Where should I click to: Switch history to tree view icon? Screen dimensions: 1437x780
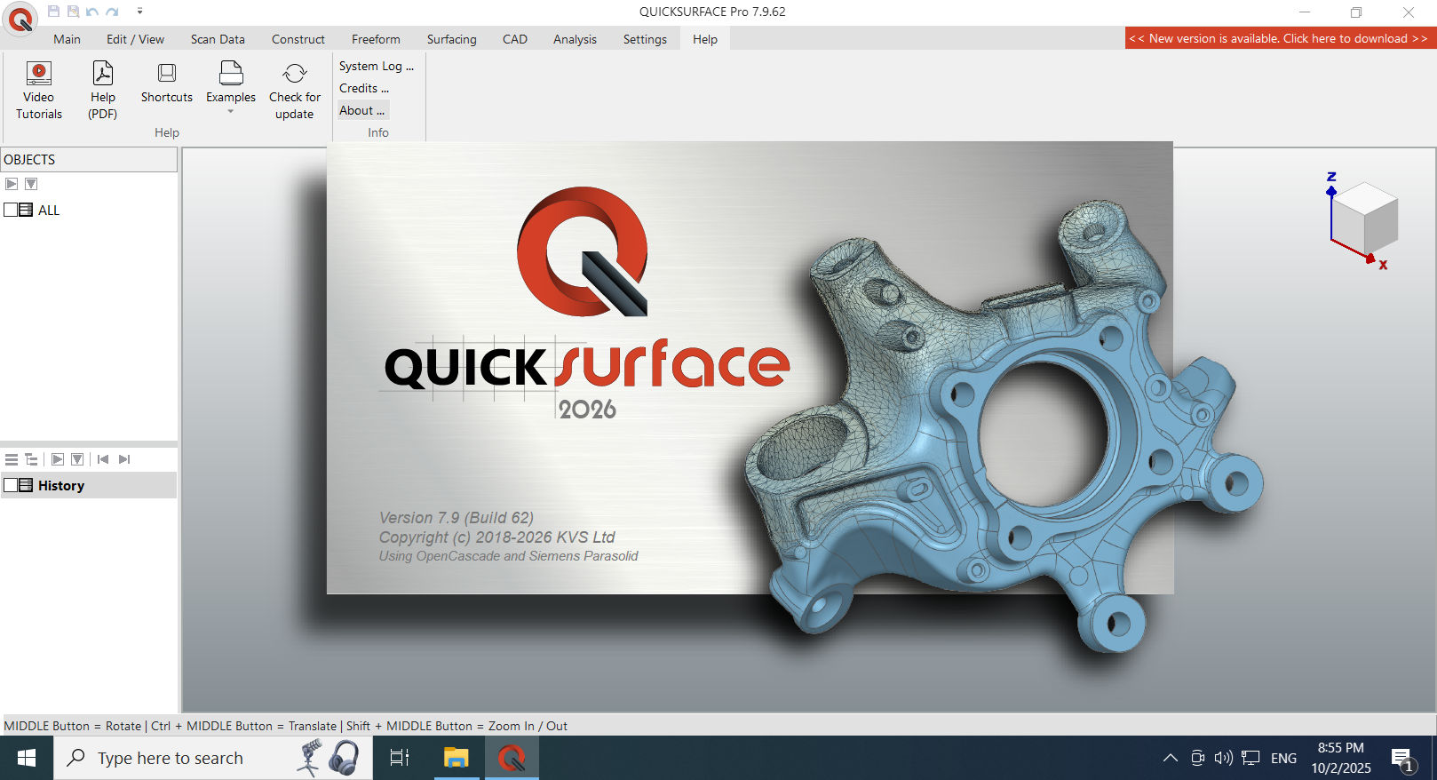[31, 459]
